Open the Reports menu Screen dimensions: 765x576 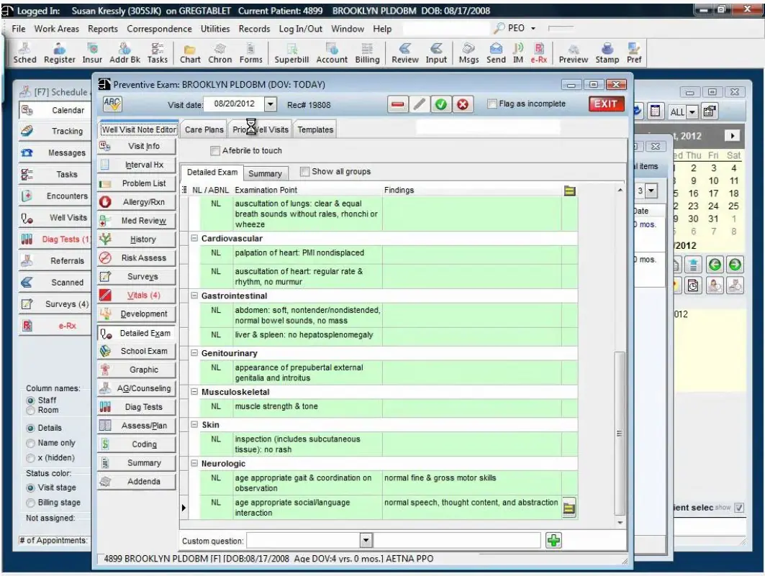[x=103, y=29]
